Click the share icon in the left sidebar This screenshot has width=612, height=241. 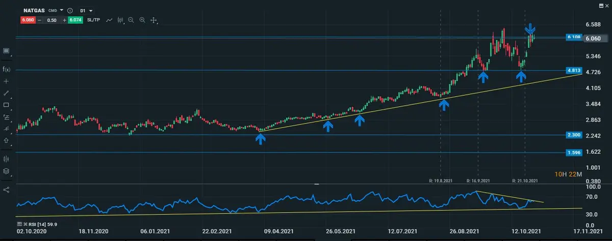coord(6,189)
